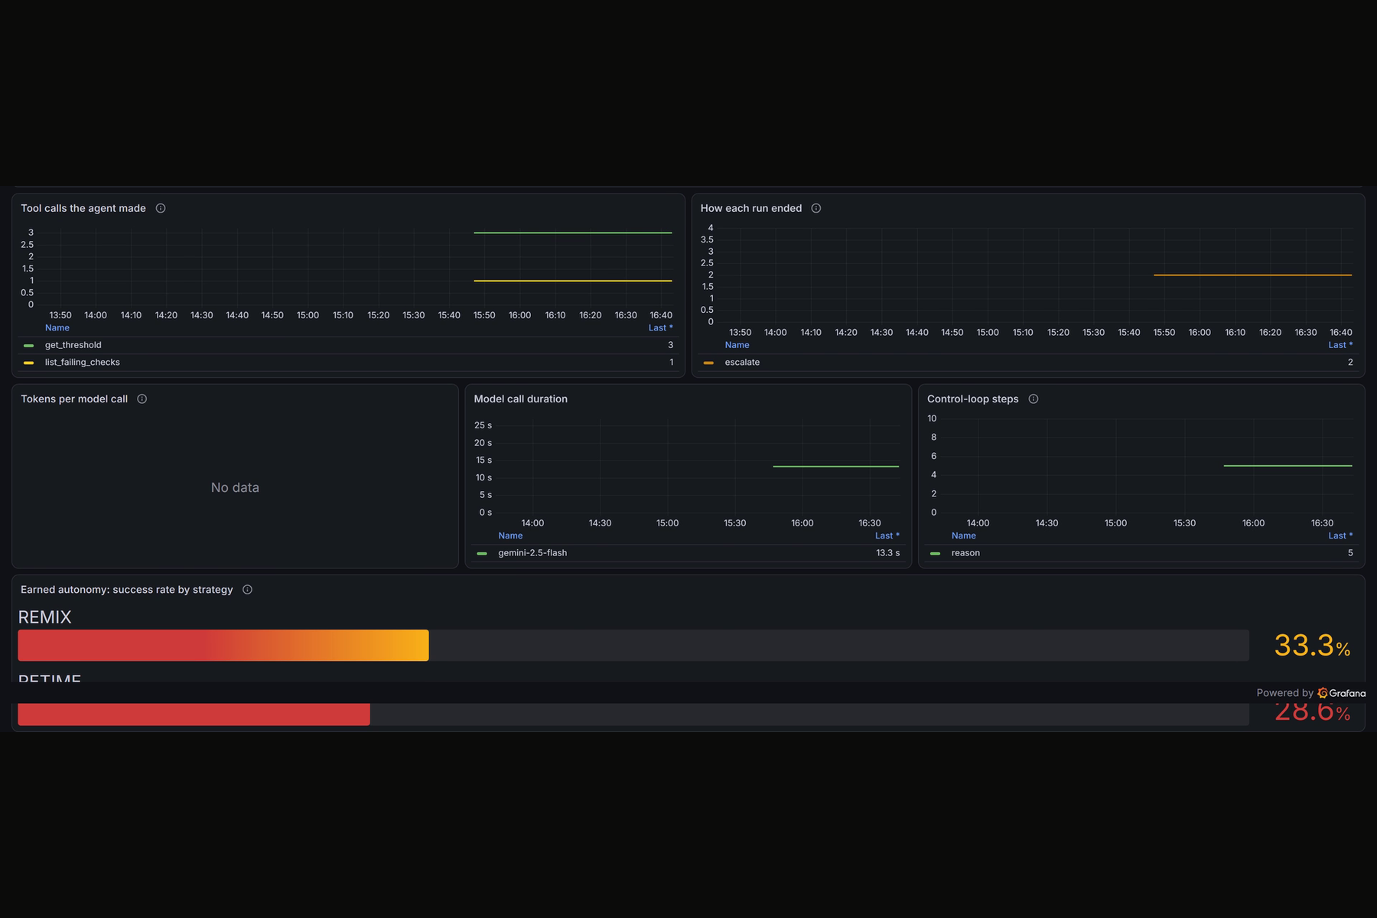The width and height of the screenshot is (1377, 918).
Task: Toggle list_failing_checks series in legend
Action: [x=82, y=362]
